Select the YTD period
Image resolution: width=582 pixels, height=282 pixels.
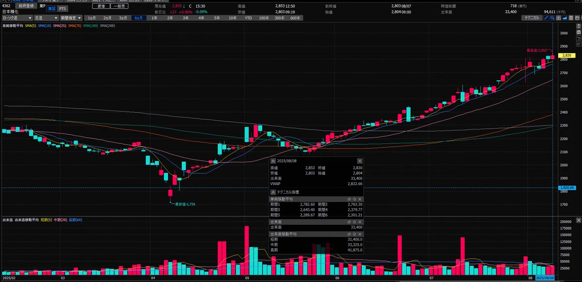[x=248, y=18]
